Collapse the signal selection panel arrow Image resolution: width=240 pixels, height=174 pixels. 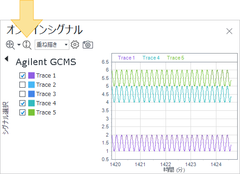(6, 59)
